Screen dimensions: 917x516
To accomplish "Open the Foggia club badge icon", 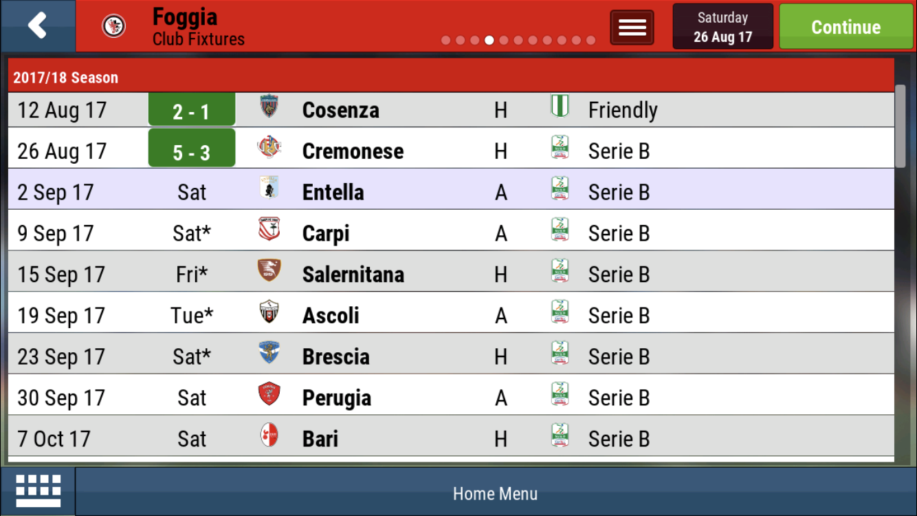I will pyautogui.click(x=113, y=26).
